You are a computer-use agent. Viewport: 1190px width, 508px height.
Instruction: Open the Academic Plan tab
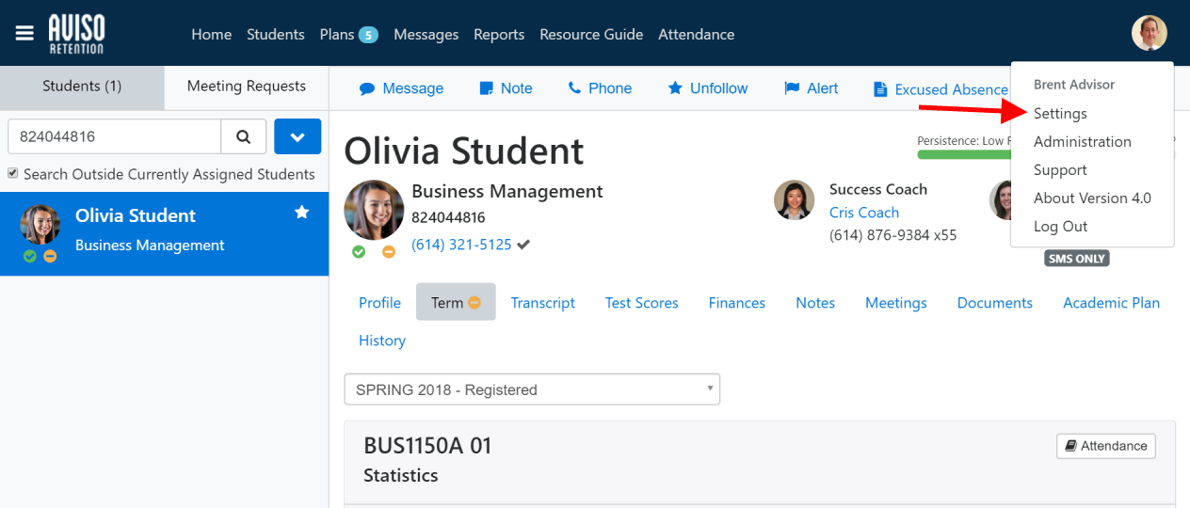point(1111,302)
